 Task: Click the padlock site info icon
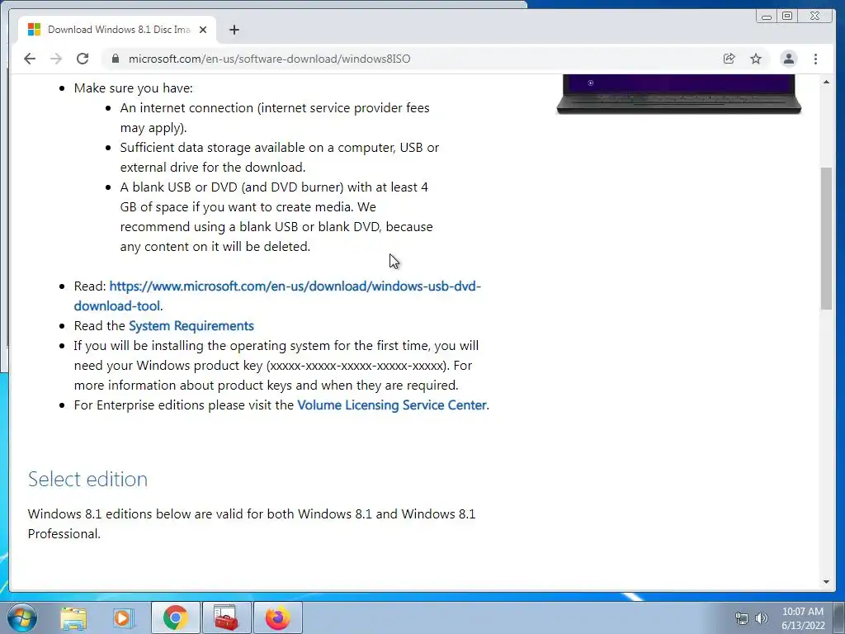point(115,59)
